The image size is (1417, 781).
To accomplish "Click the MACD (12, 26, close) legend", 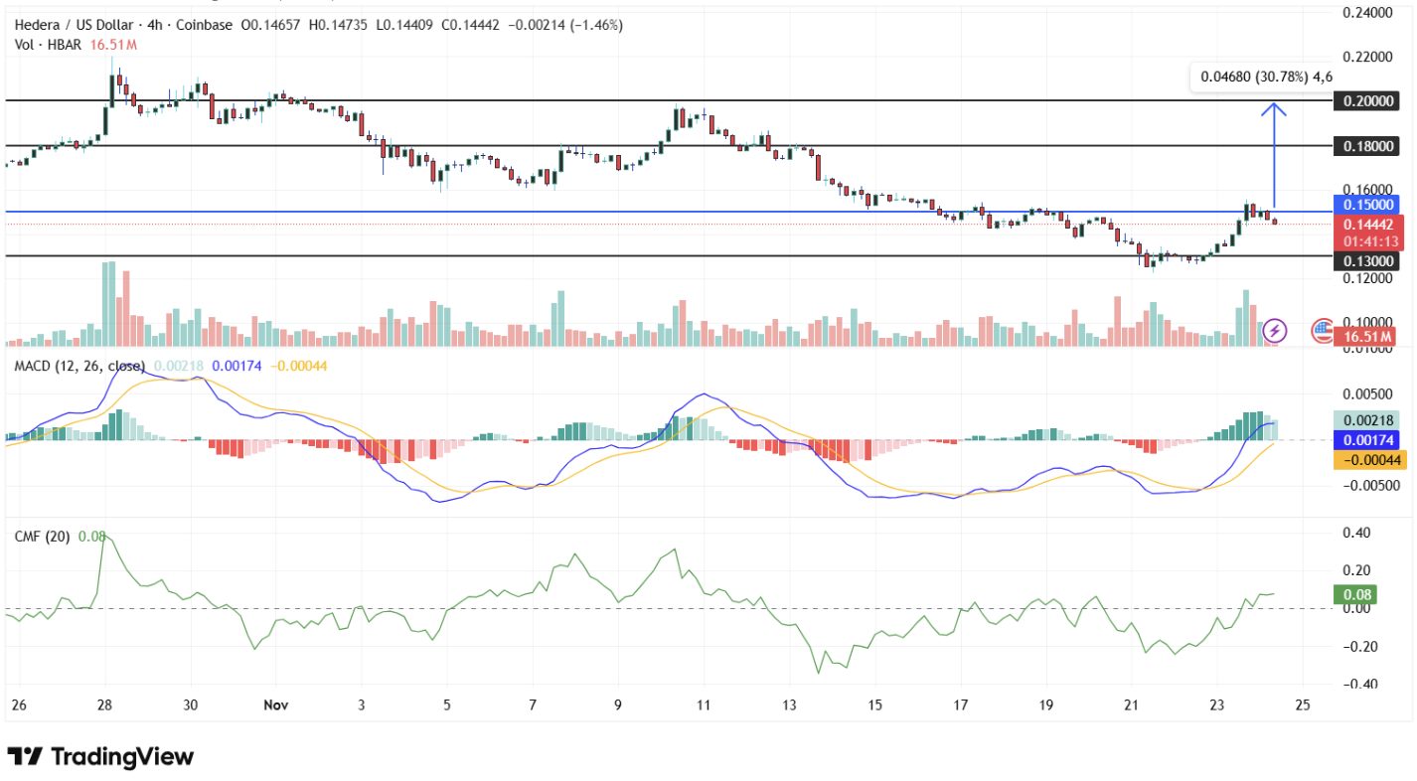I will (79, 367).
